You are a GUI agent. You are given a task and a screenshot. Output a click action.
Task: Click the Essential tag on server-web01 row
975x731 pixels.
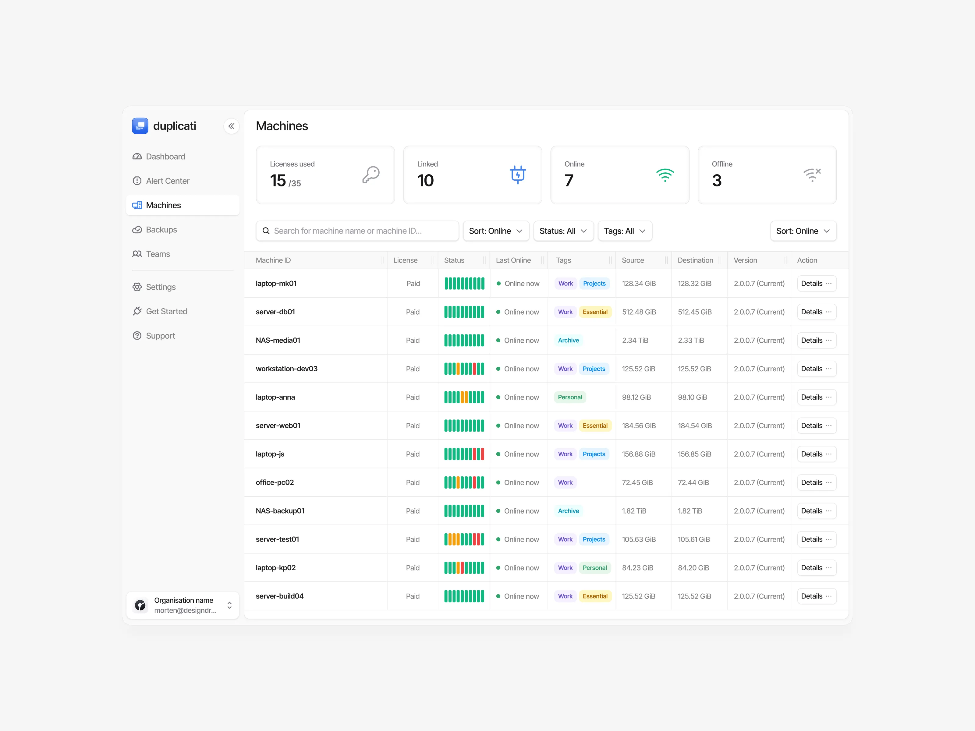pos(595,426)
